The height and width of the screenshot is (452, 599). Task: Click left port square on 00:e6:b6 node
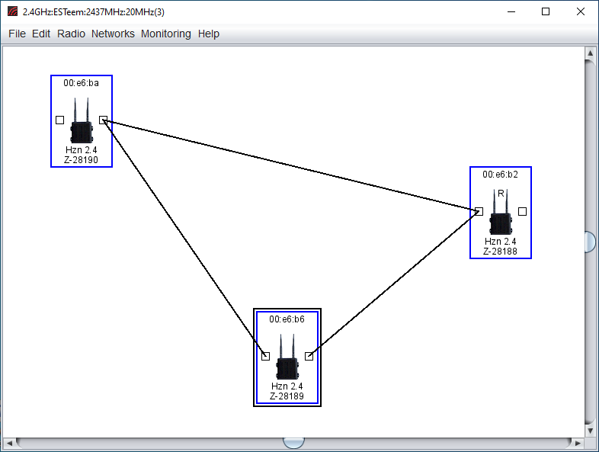(x=265, y=356)
